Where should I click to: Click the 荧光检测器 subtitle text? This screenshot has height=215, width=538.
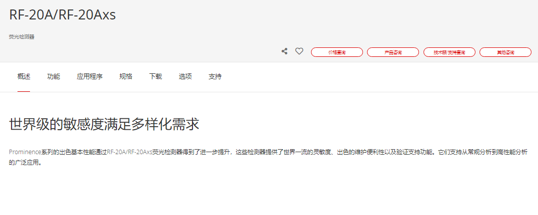tap(21, 37)
